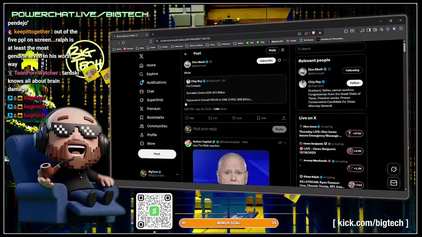The image size is (422, 237).
Task: Open the More menu in the sidebar
Action: [x=147, y=144]
